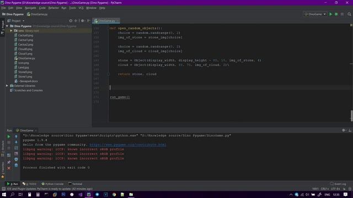Open the Help menu
This screenshot has height=198, width=353.
pos(102,8)
